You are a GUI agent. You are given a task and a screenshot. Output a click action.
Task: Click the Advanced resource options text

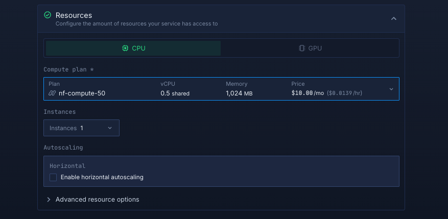coord(97,200)
